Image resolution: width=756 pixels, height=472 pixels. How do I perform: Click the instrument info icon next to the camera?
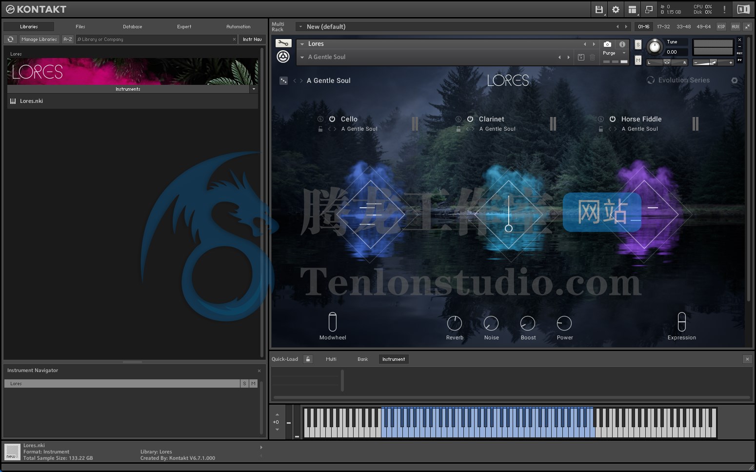(622, 44)
